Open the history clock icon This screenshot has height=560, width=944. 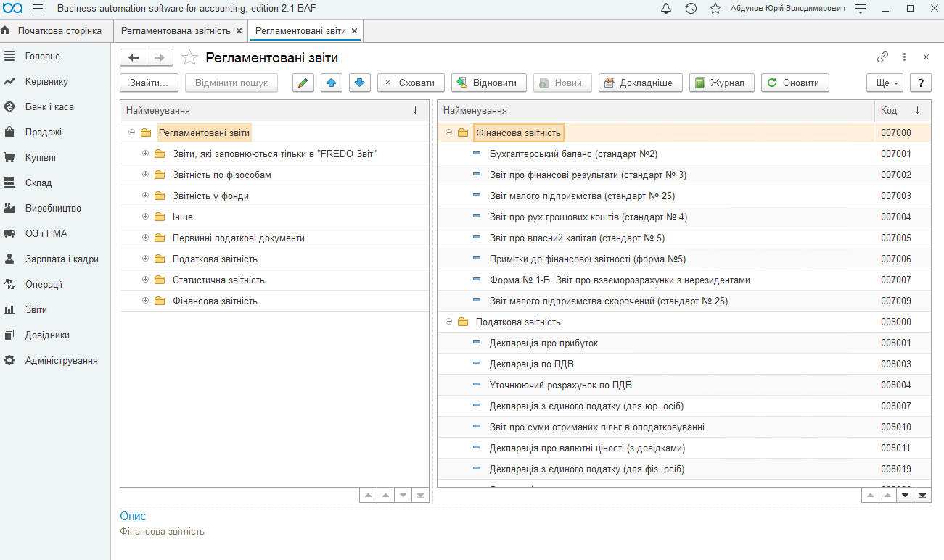pyautogui.click(x=691, y=9)
